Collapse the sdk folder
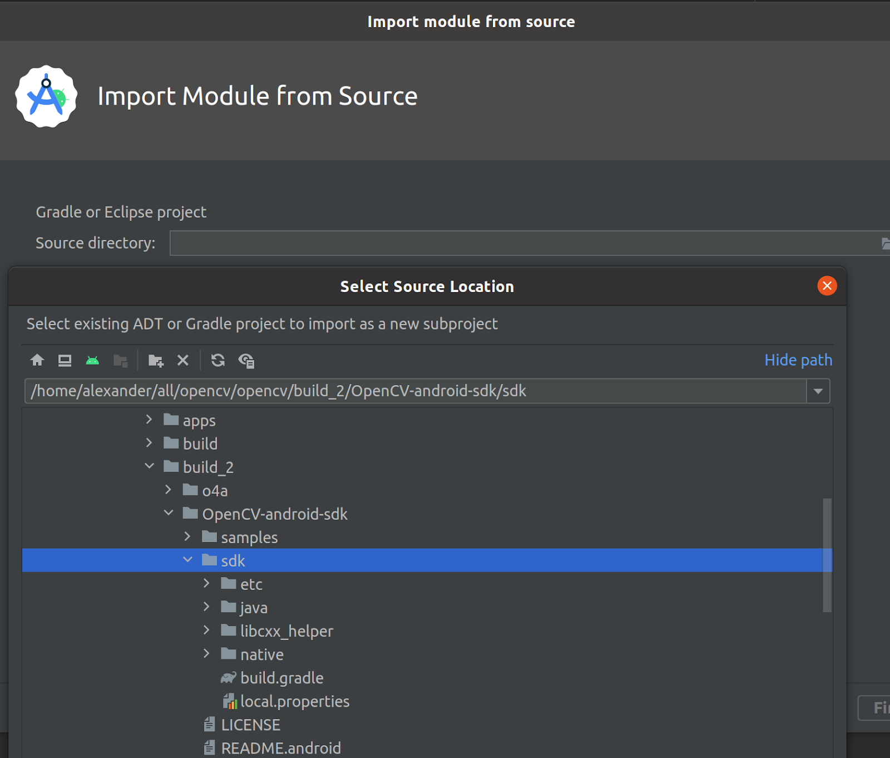 (188, 560)
